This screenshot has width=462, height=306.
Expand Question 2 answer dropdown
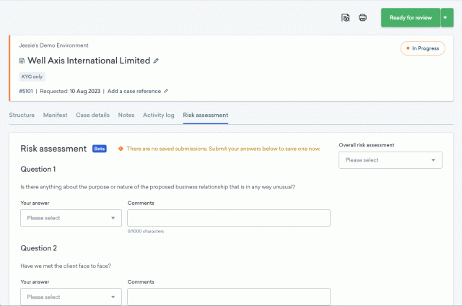(71, 297)
